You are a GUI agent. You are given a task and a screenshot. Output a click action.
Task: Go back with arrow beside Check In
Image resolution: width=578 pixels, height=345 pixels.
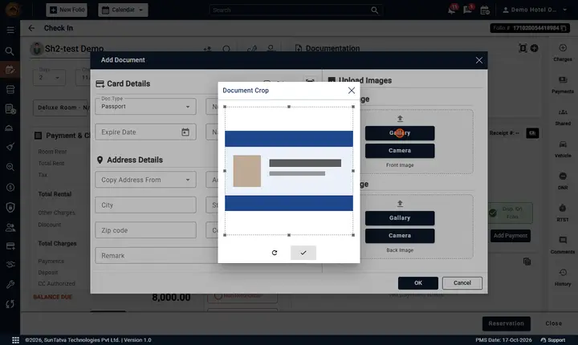coord(31,28)
